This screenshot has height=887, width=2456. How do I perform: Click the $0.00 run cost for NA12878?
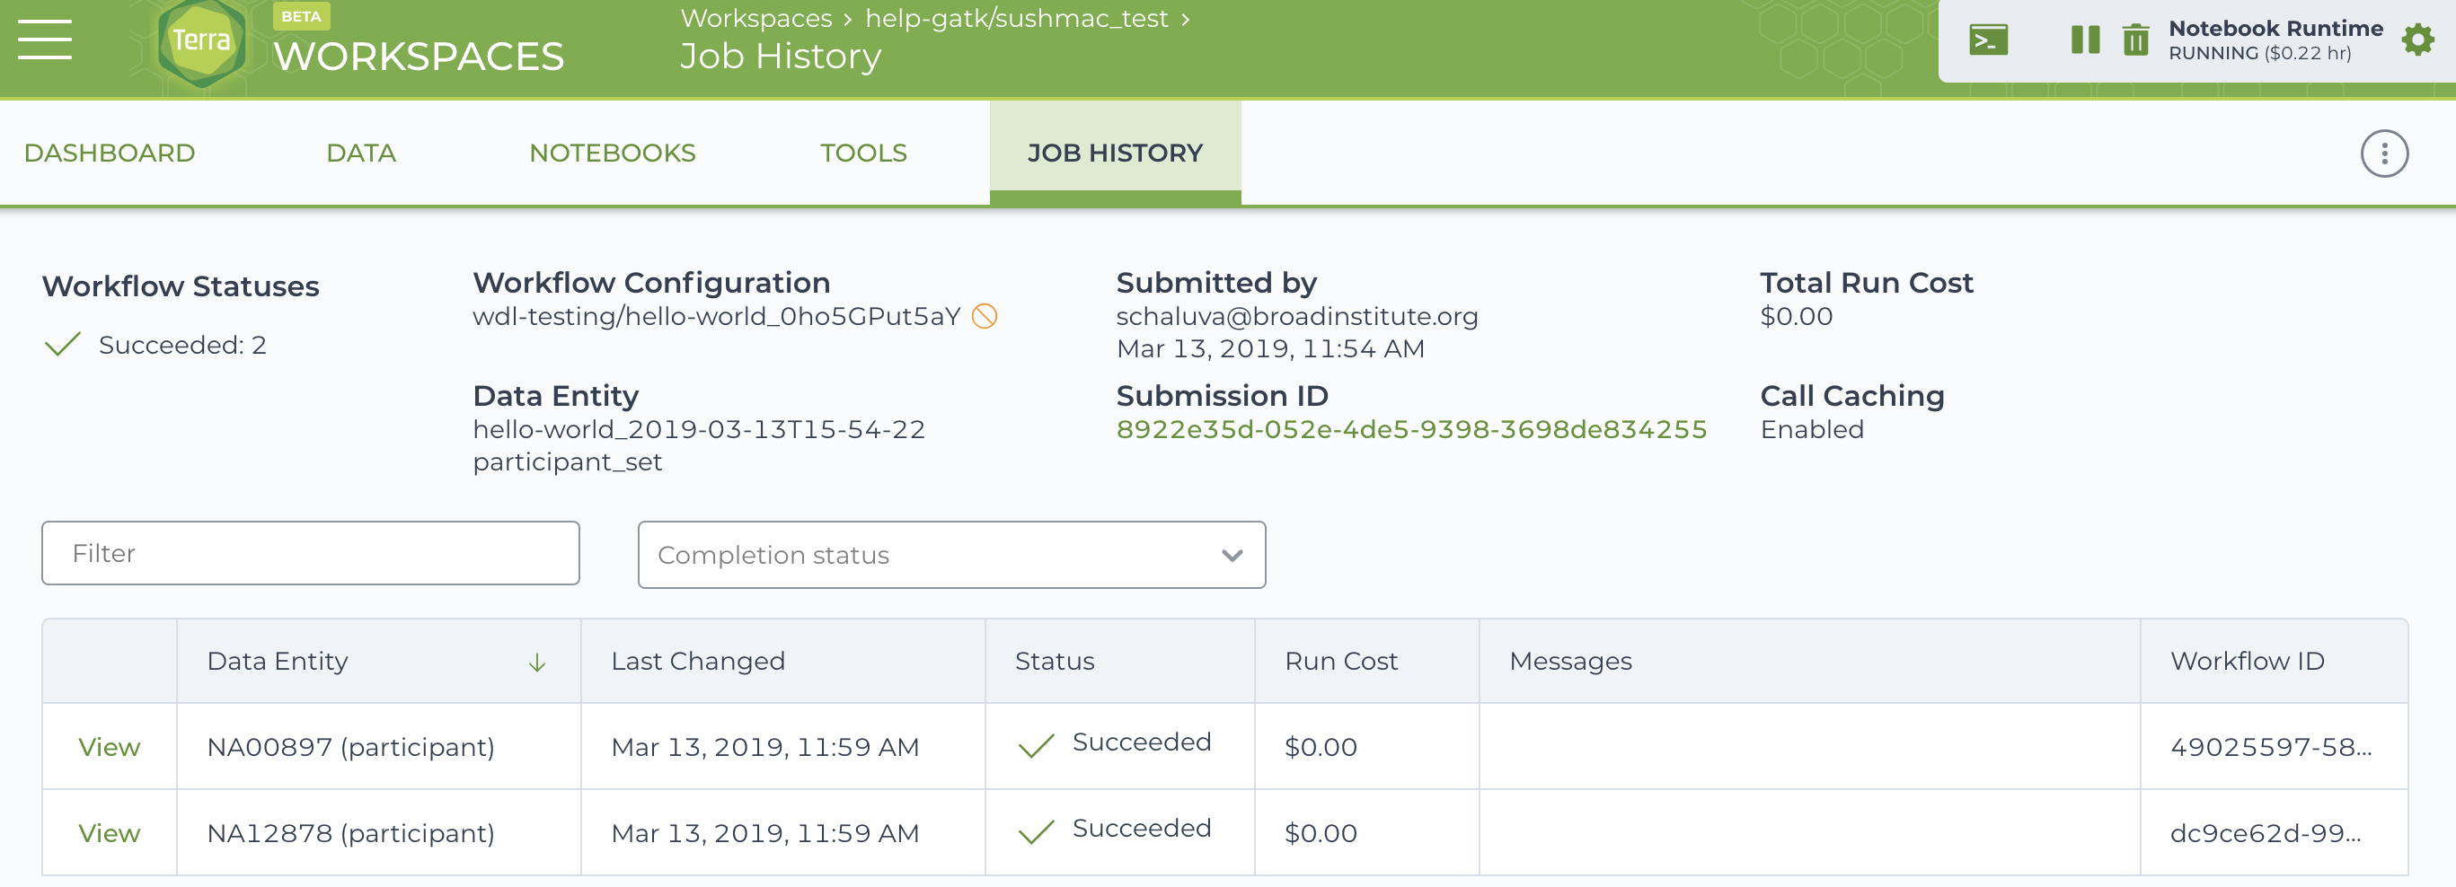[x=1321, y=833]
